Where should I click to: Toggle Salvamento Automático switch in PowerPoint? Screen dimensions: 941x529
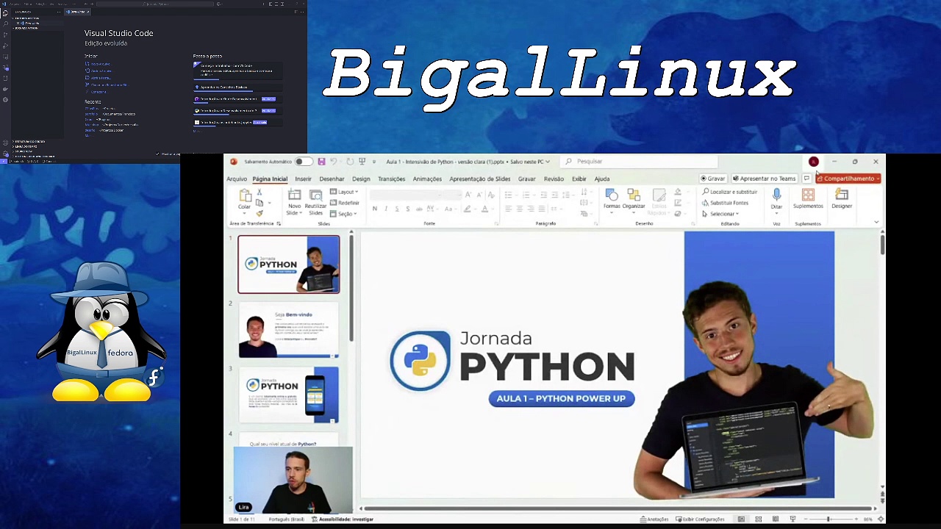[303, 162]
